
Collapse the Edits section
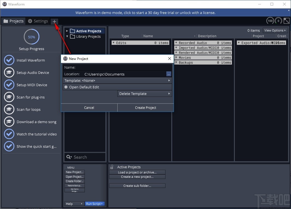pos(113,43)
